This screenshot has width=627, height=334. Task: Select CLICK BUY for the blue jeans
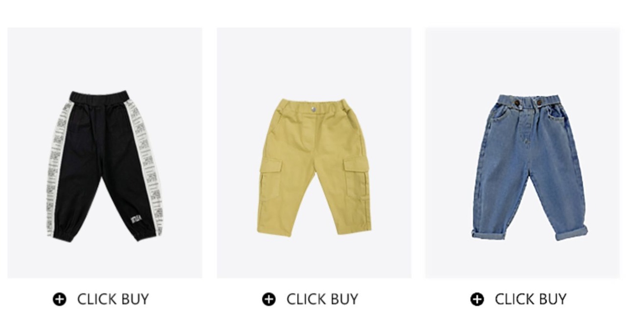point(531,299)
